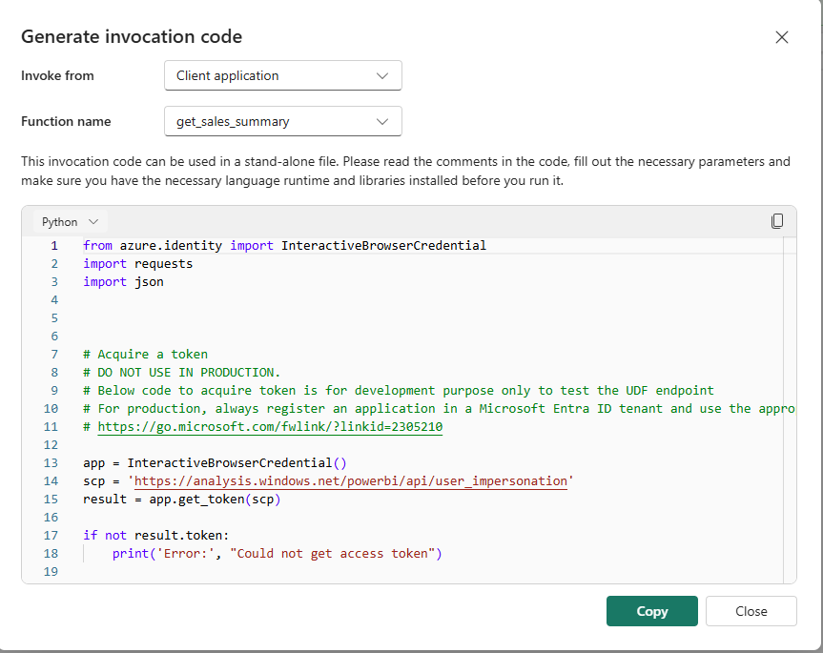The height and width of the screenshot is (653, 823).
Task: Click the 'DO NOT USE IN PRODUCTION' comment
Action: click(181, 373)
